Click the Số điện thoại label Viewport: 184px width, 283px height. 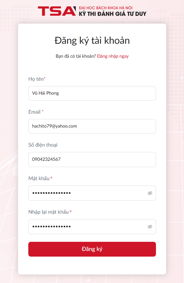pos(43,145)
